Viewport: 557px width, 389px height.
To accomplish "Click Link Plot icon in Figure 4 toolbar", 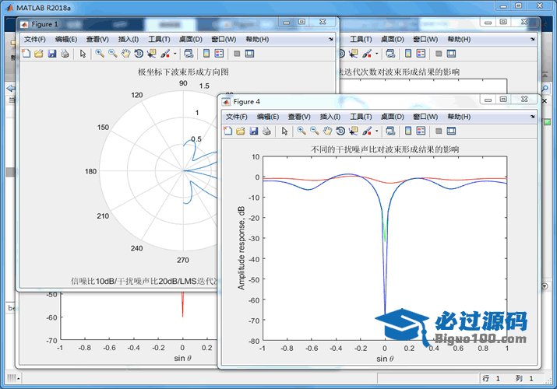I will pos(390,131).
